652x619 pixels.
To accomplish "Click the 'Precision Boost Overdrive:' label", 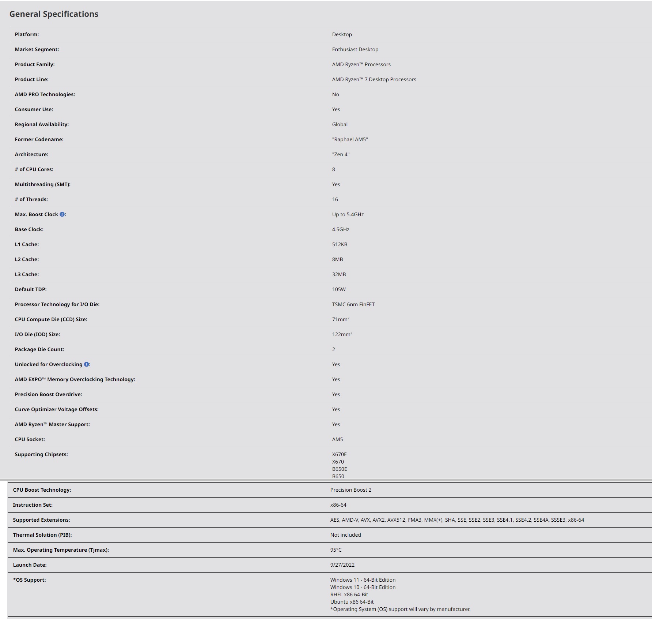I will point(49,394).
